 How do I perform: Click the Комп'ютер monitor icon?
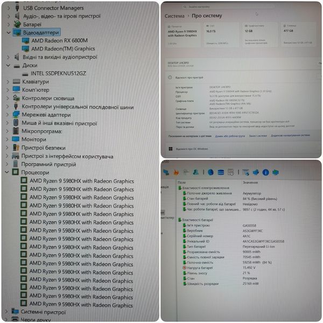[16, 89]
